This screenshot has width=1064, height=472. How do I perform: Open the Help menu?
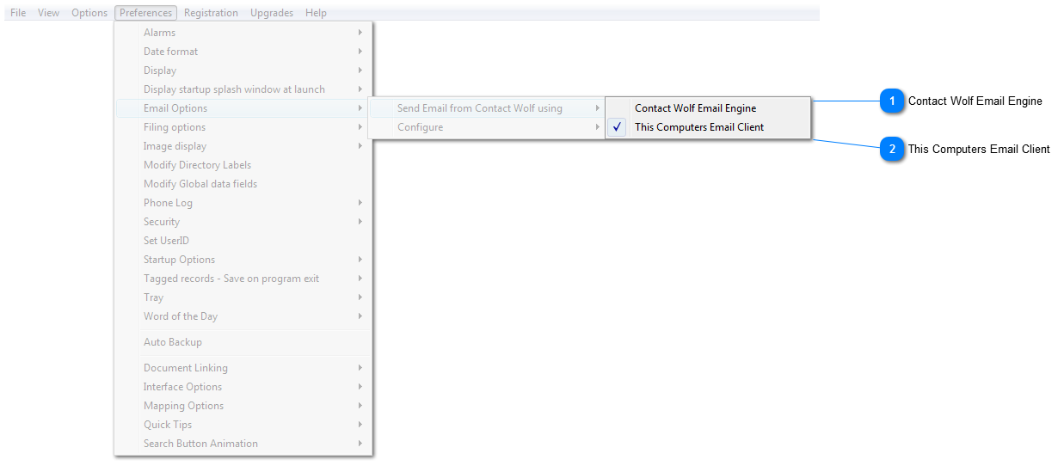[x=316, y=13]
